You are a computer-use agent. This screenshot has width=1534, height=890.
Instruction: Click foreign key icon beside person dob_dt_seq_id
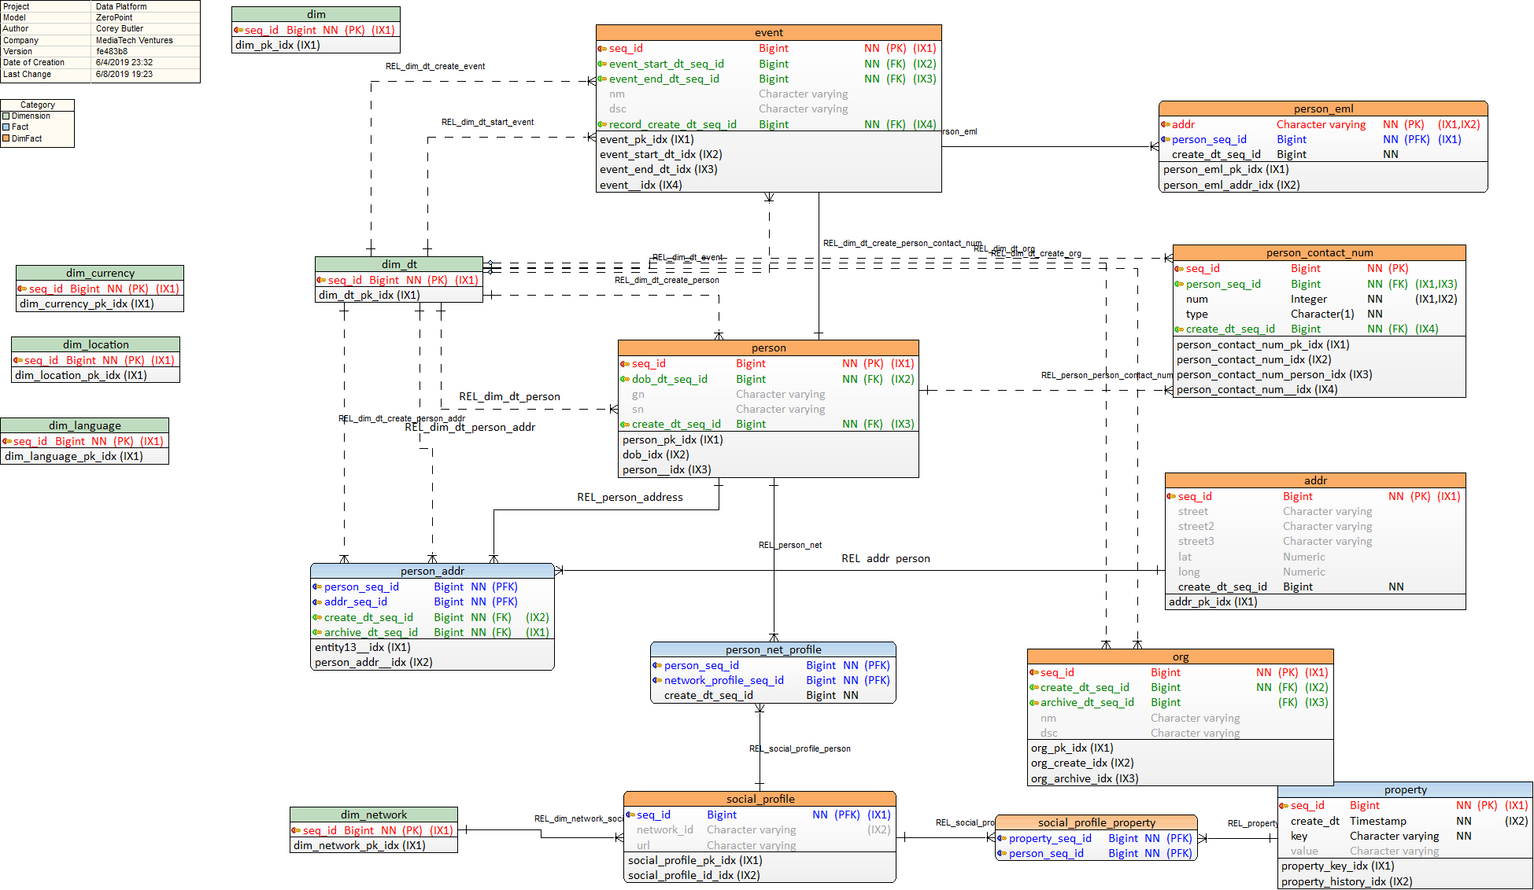click(625, 379)
